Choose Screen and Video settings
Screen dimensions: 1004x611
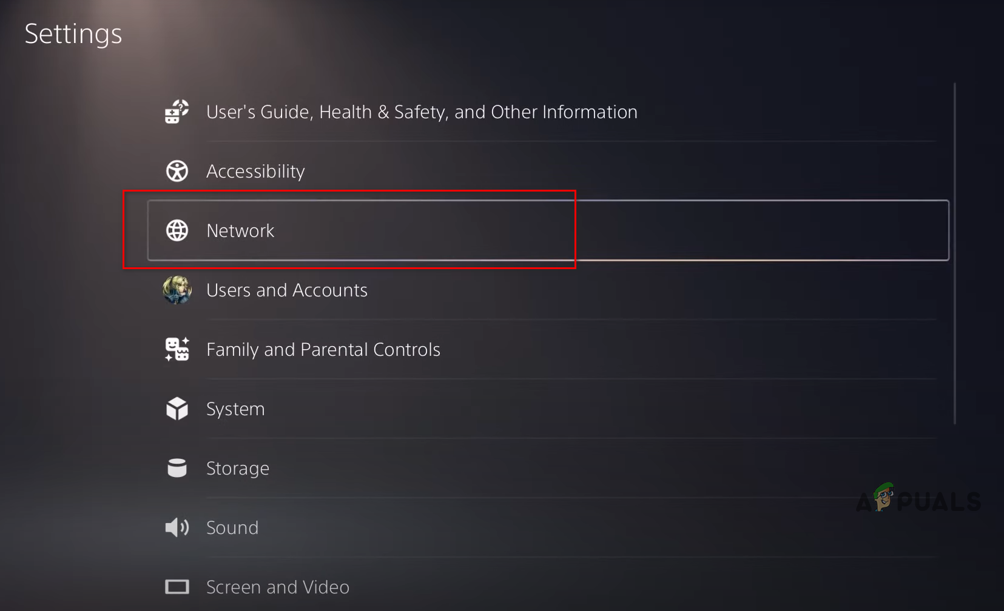(278, 587)
